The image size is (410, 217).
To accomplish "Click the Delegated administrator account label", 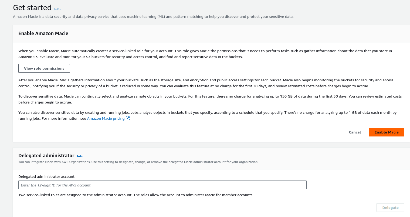I will click(x=46, y=176).
